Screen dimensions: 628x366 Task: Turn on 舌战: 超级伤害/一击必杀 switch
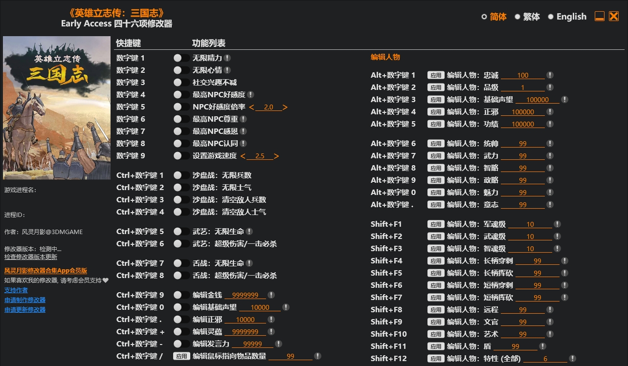(181, 276)
